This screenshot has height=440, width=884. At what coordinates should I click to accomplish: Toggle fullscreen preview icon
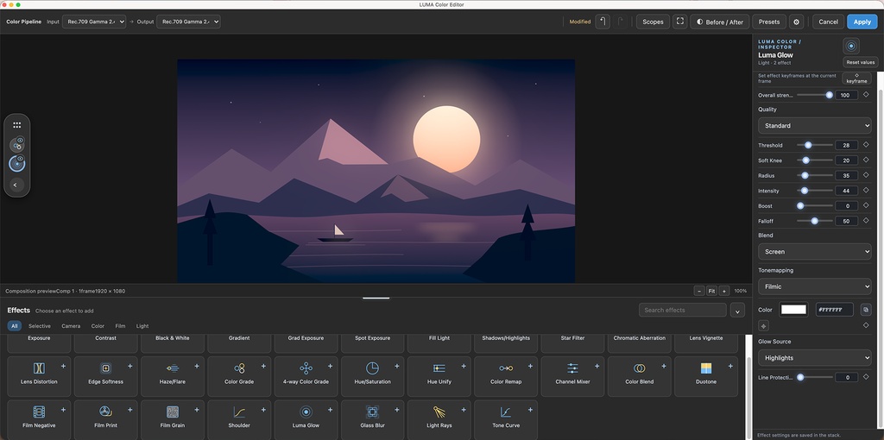(x=680, y=22)
